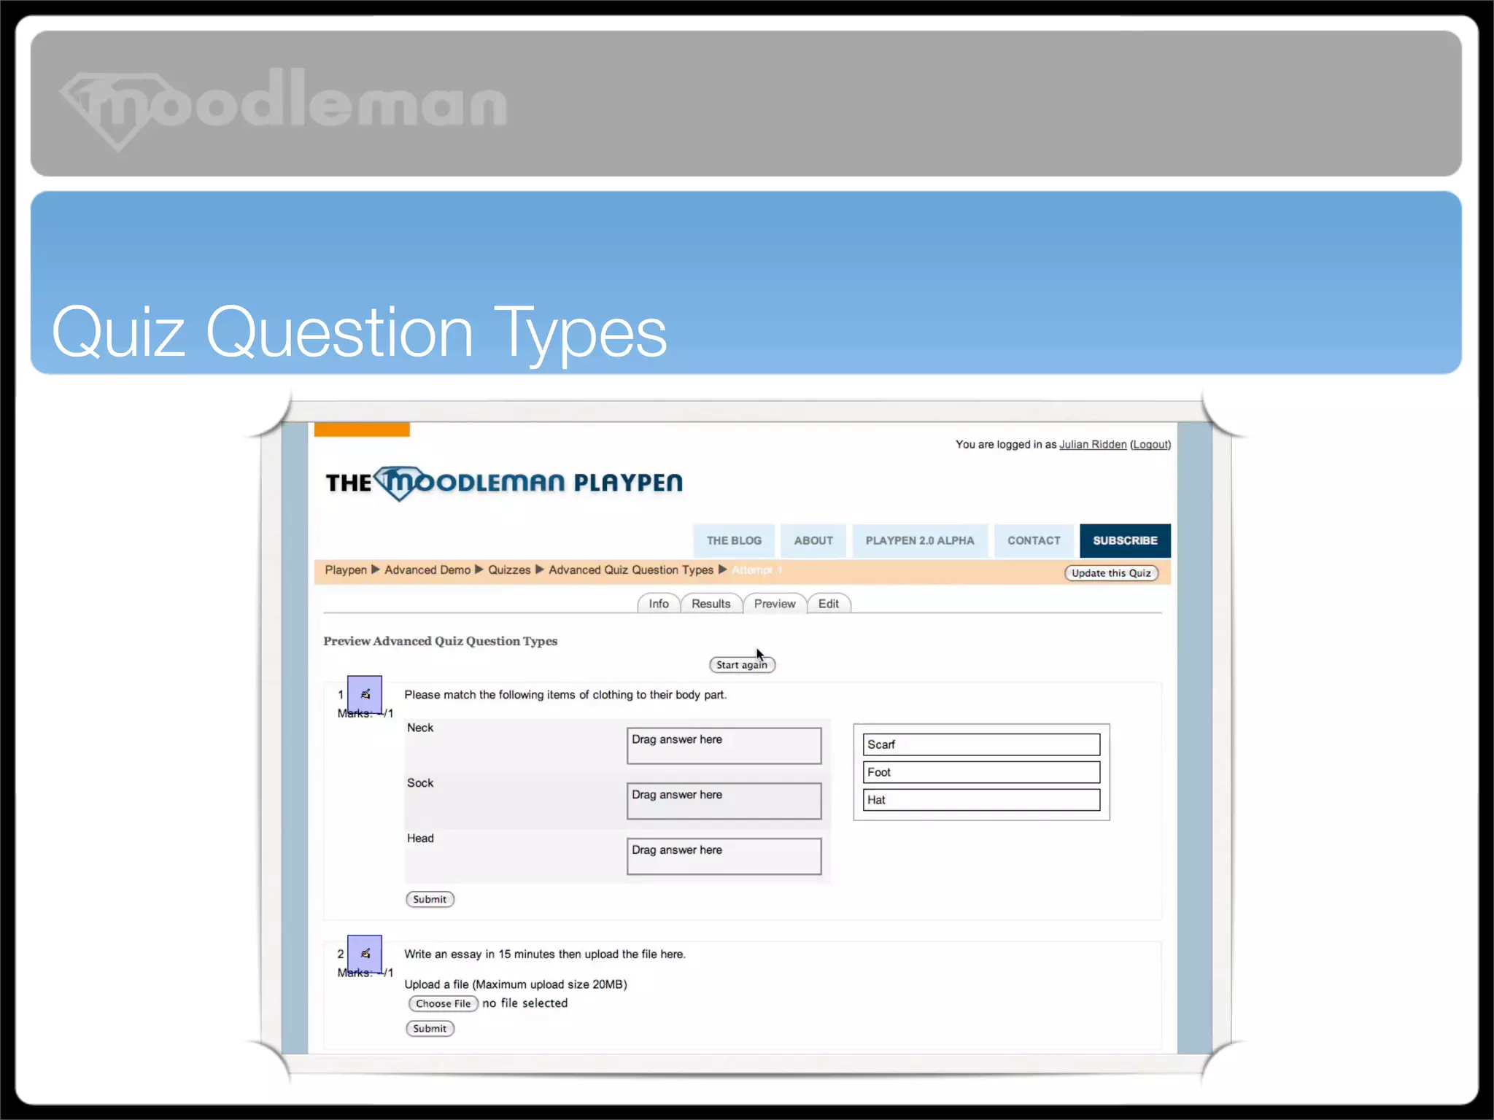Open the CONTACT navigation item
This screenshot has width=1494, height=1120.
click(1034, 541)
